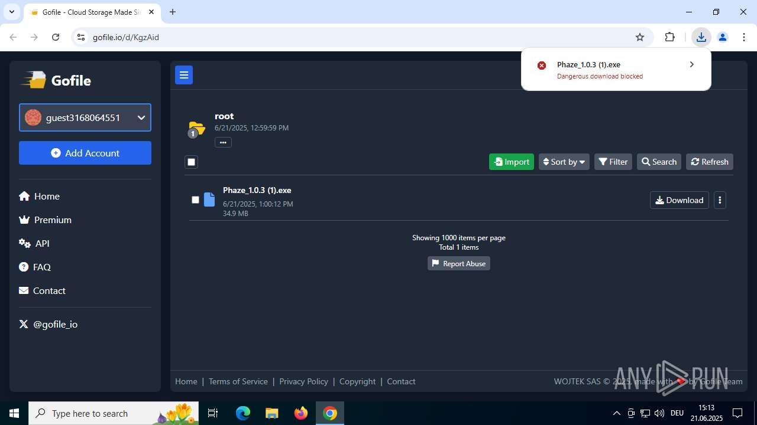Open root folder three-dot options
757x425 pixels.
pos(223,142)
